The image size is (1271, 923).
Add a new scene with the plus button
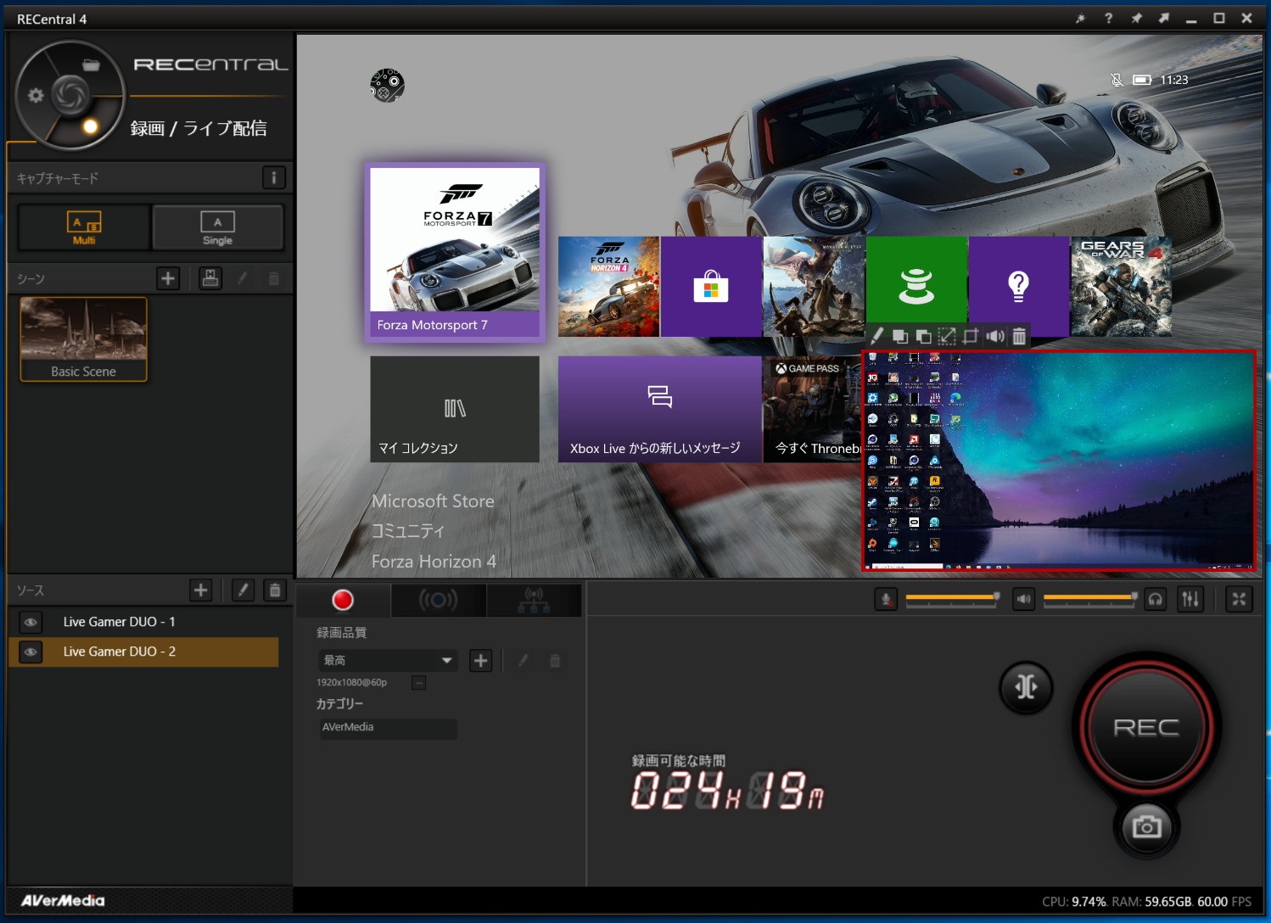(x=168, y=278)
